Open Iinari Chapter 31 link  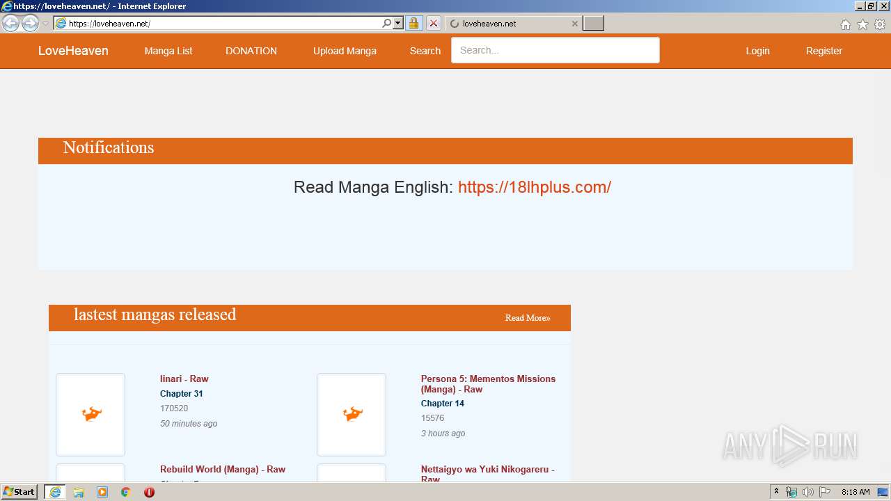click(182, 394)
